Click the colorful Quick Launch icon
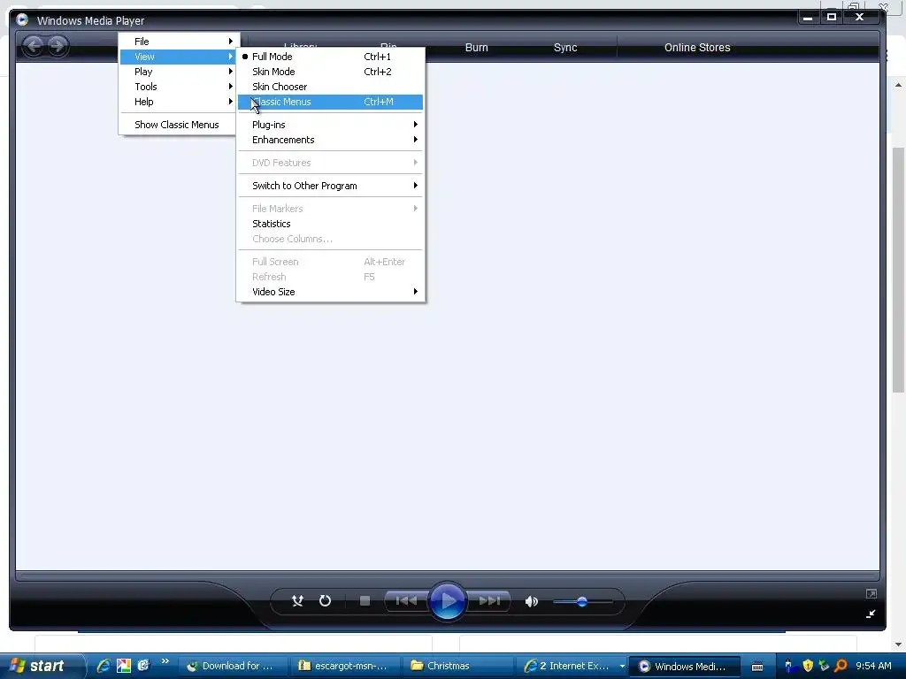The image size is (906, 679). coord(124,666)
